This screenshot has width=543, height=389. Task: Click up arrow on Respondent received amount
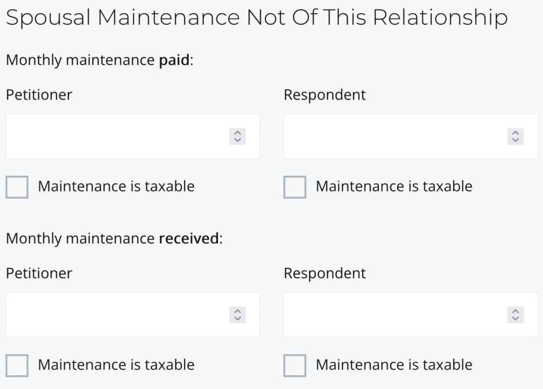(515, 311)
